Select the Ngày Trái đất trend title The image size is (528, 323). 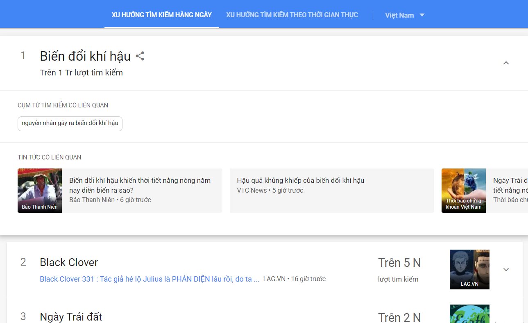click(71, 317)
